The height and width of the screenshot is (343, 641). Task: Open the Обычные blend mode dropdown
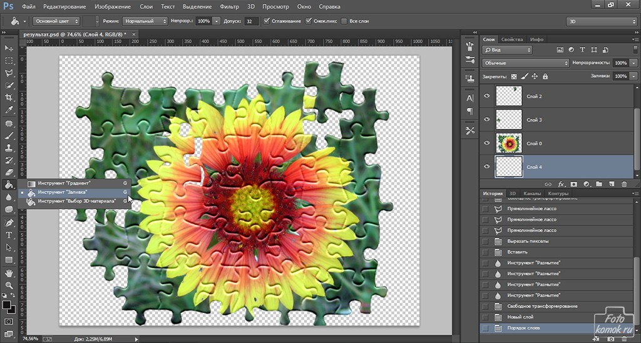coord(525,63)
